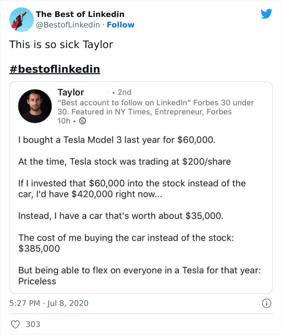282x335 pixels.
Task: Open the #bestoflinkedin hashtag
Action: (x=54, y=69)
